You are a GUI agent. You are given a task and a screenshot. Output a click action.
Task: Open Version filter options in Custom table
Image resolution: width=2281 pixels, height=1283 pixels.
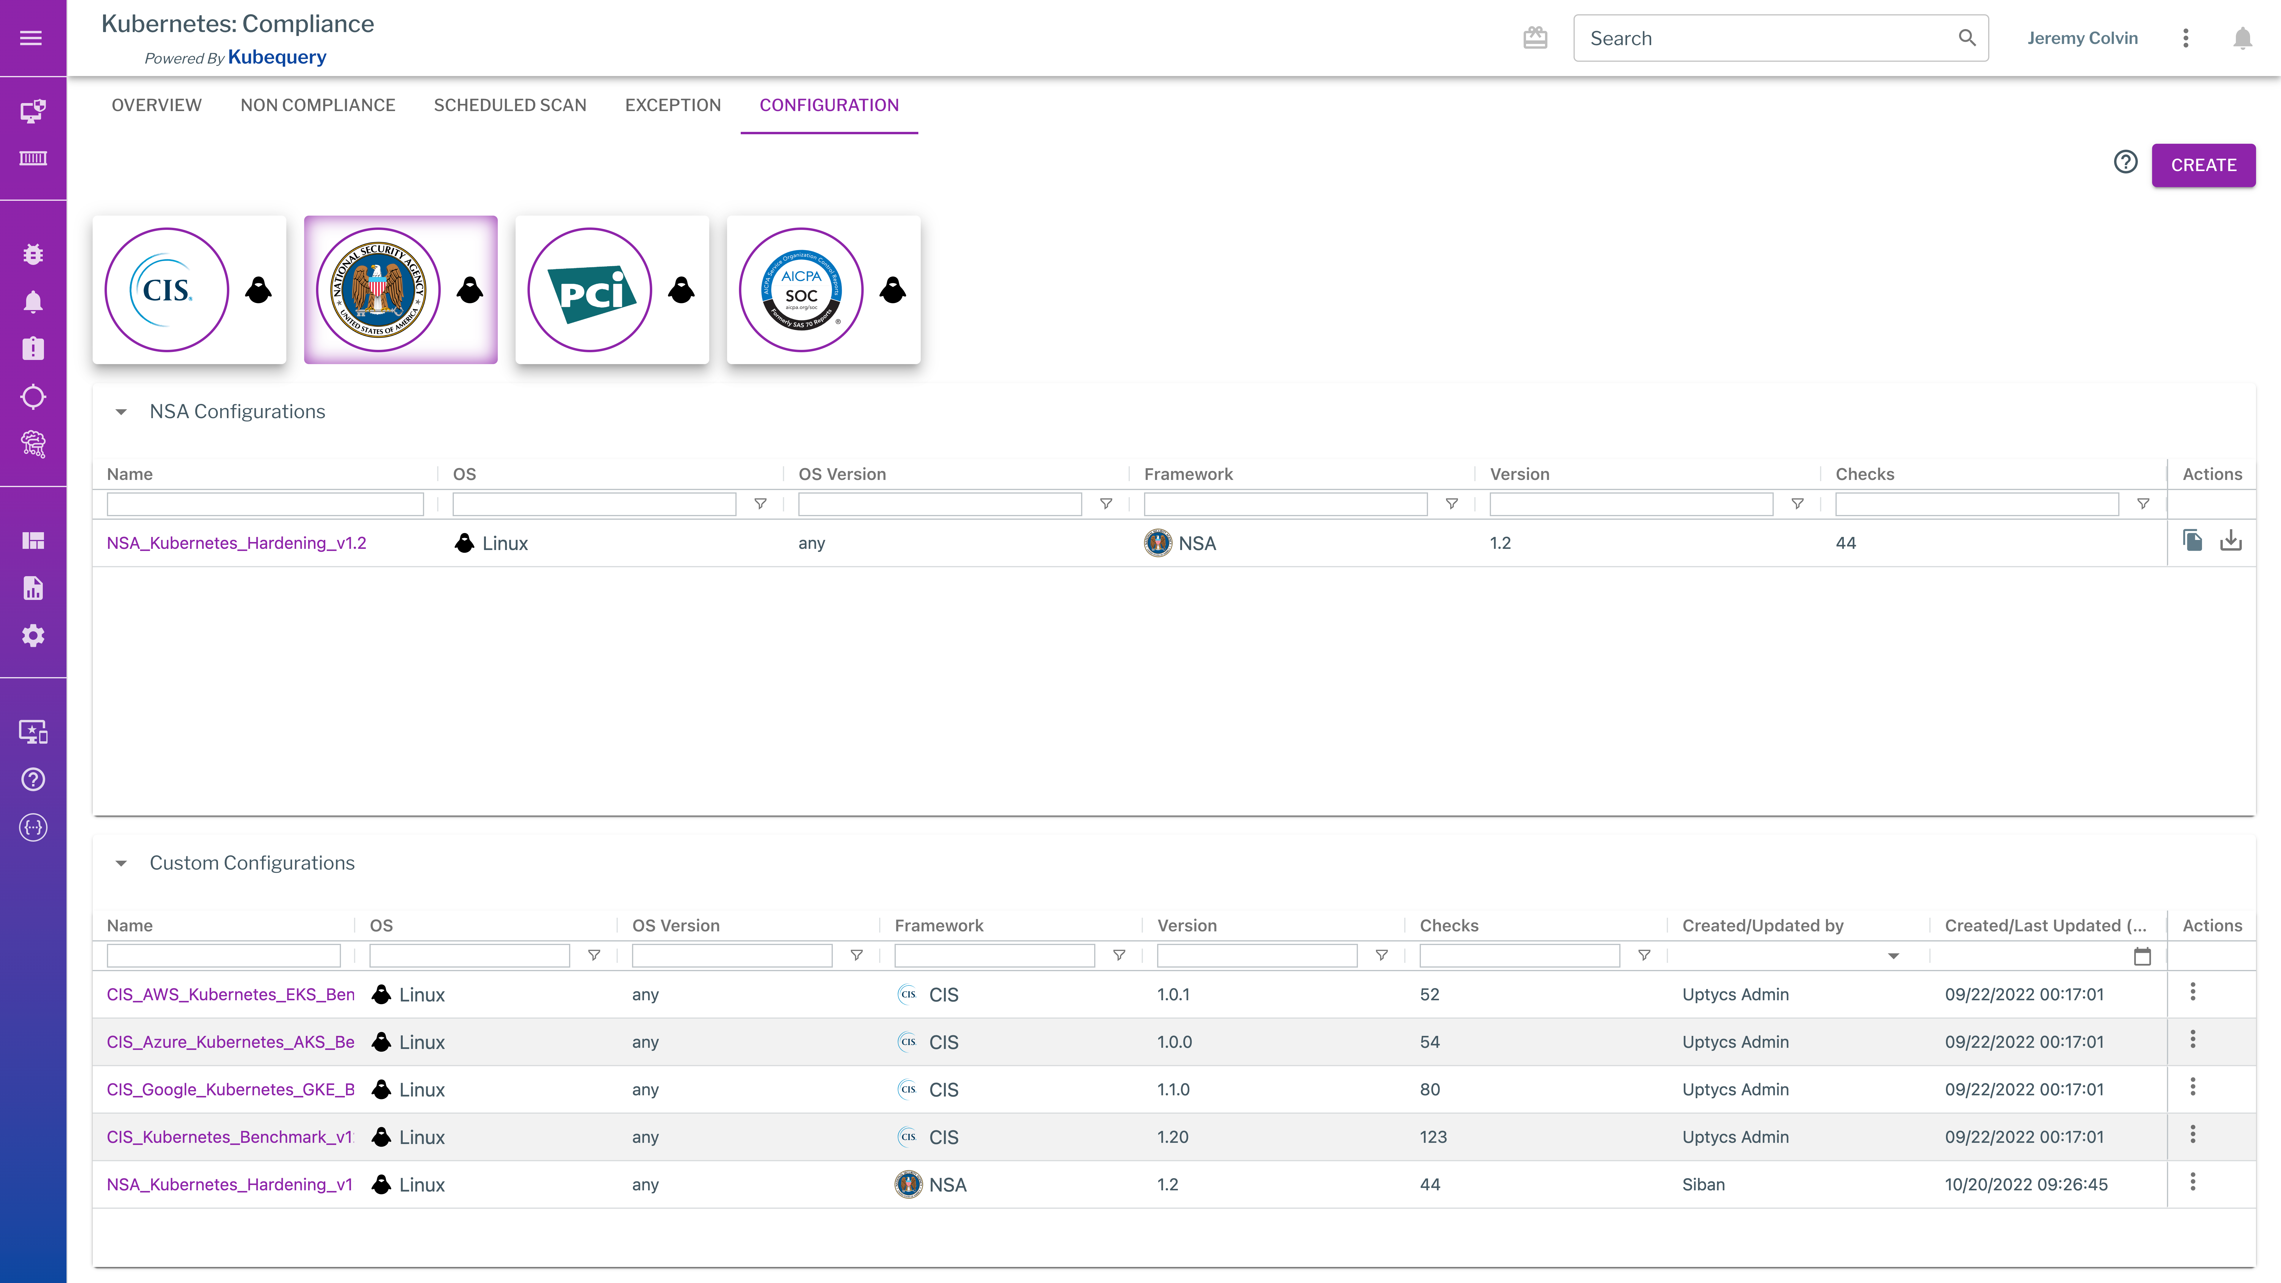[1381, 955]
